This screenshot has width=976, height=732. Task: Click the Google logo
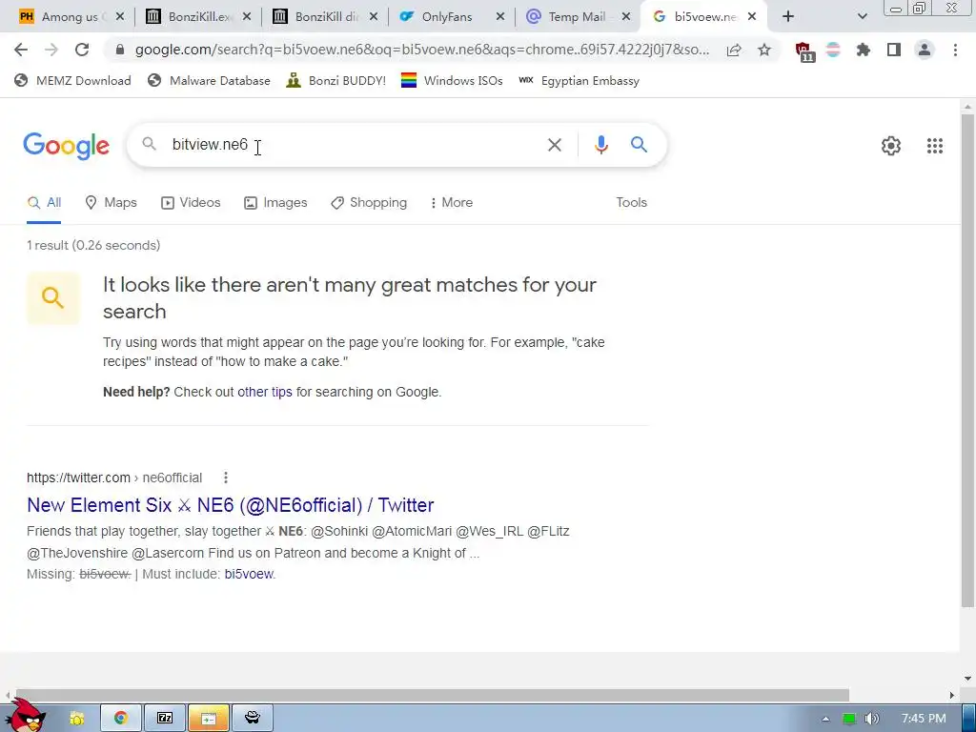tap(67, 146)
